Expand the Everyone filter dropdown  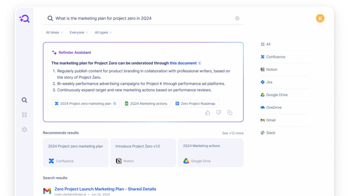[x=79, y=33]
